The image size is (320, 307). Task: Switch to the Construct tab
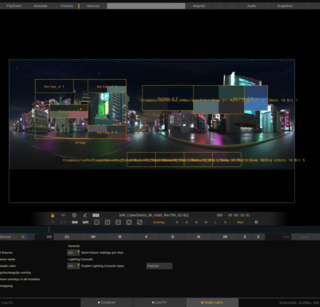pos(107,303)
